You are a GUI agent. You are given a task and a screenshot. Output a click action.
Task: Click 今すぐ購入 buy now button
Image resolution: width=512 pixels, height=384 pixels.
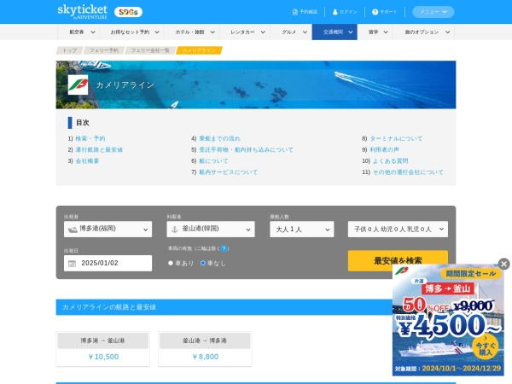point(486,347)
